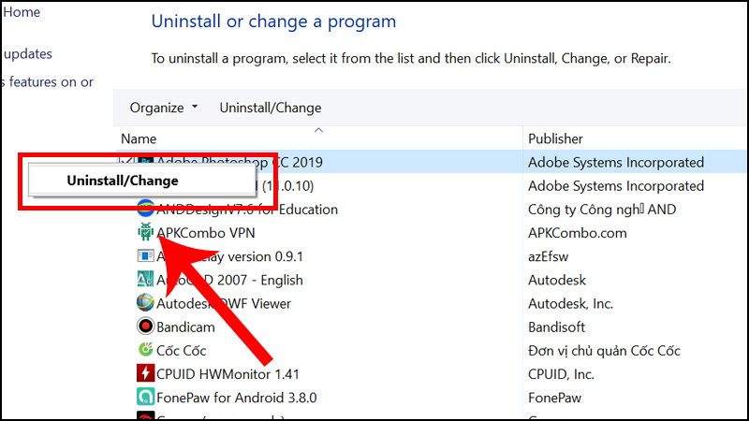Click the AutoCAD 2007 - English icon
The width and height of the screenshot is (749, 421).
pos(145,279)
